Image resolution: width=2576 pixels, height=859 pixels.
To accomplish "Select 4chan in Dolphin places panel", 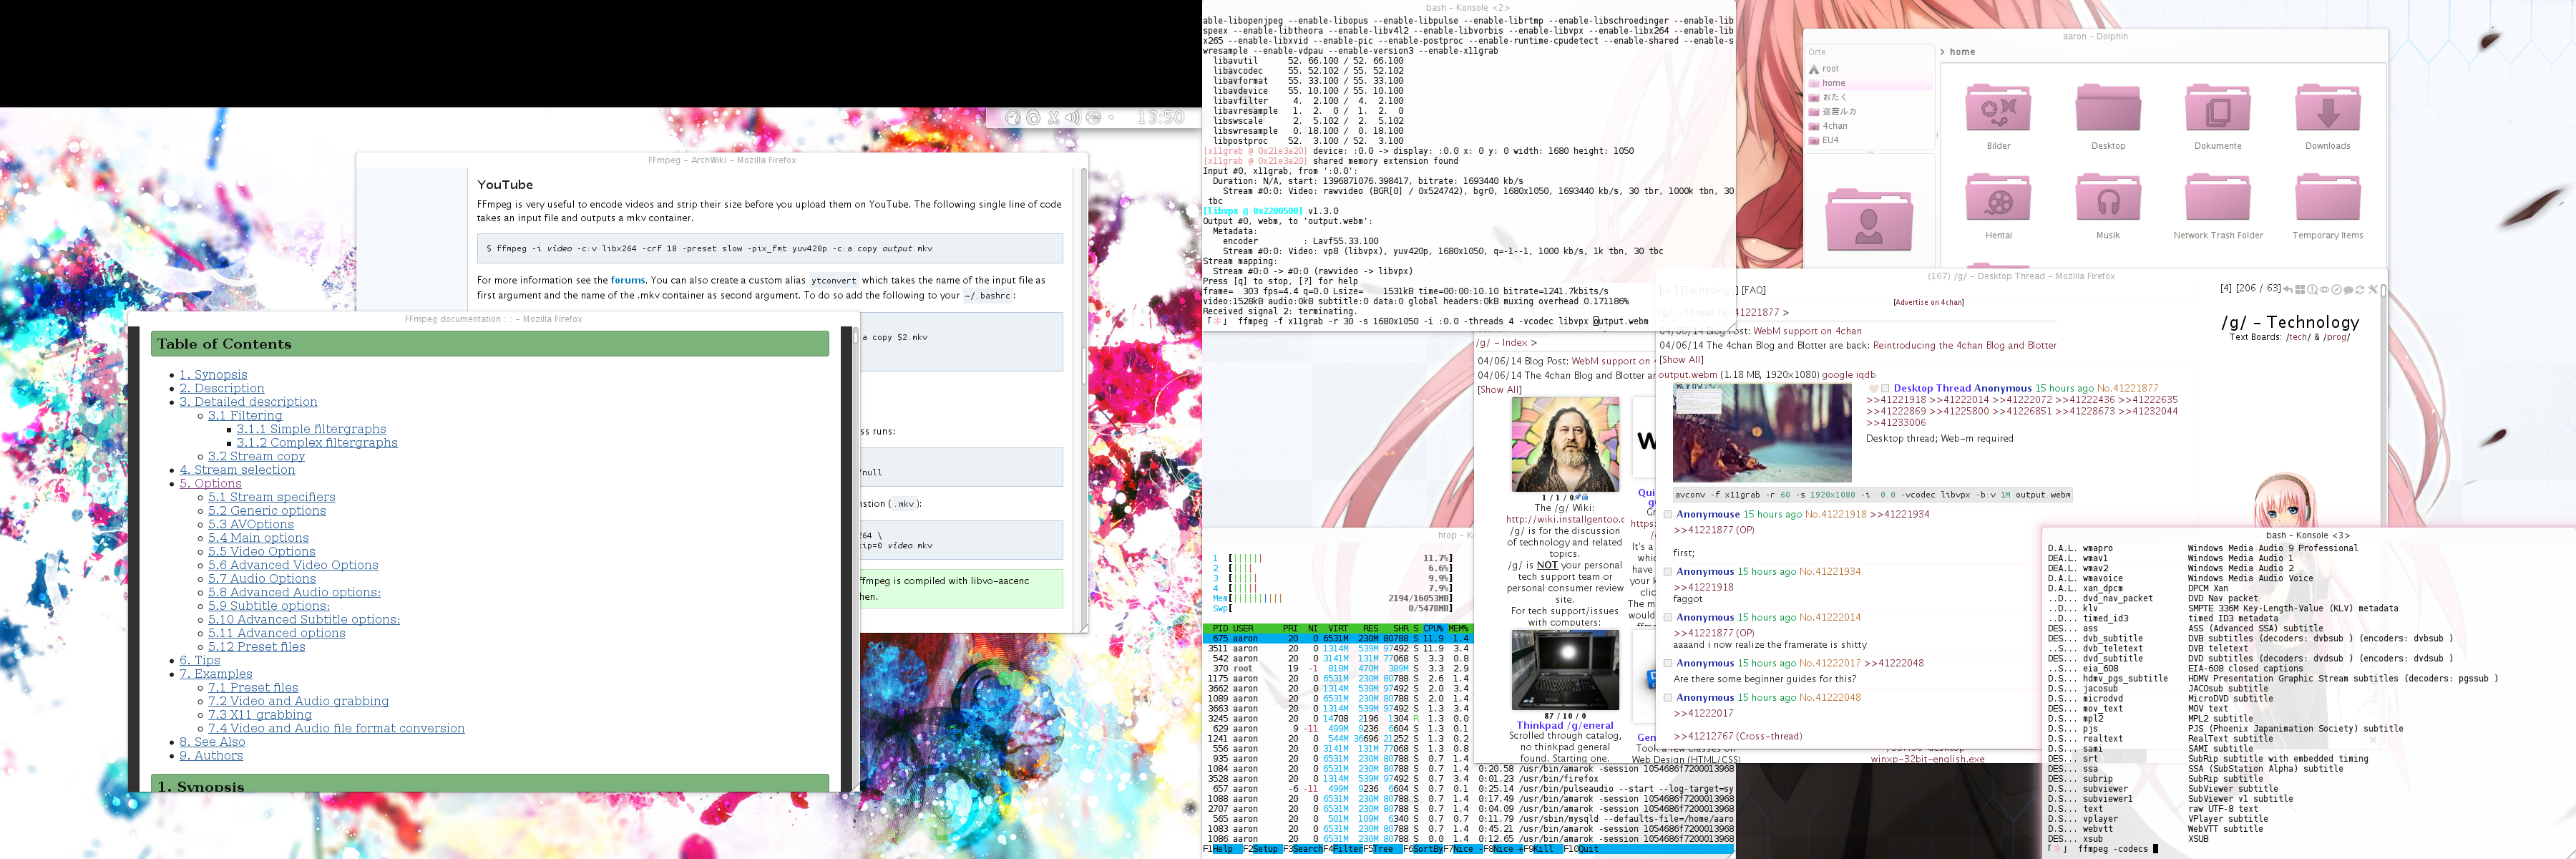I will tap(1869, 126).
